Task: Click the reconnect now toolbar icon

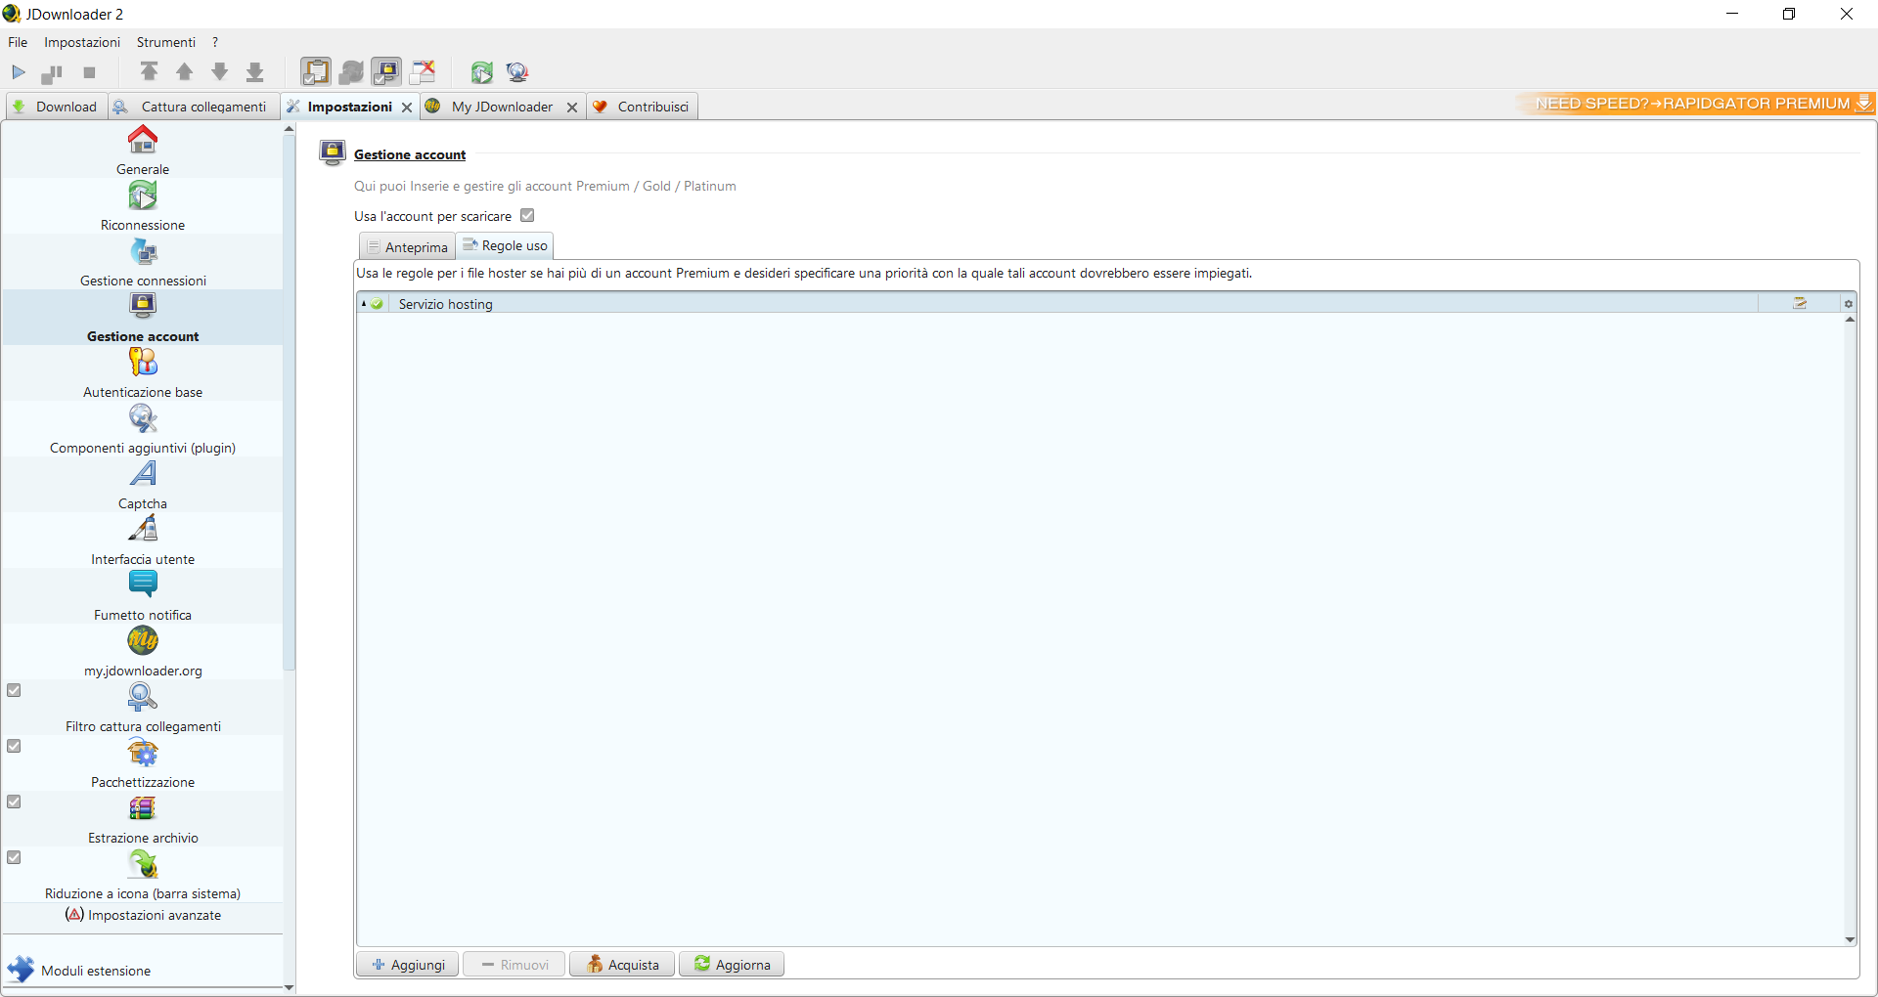Action: (482, 71)
